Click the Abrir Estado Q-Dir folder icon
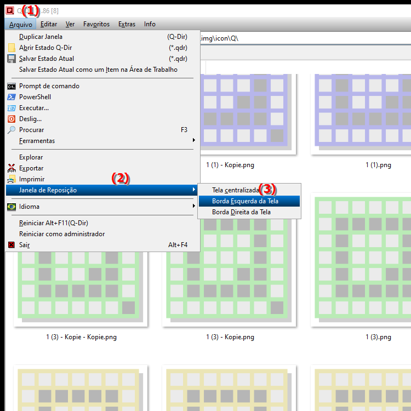This screenshot has height=411, width=411. [12, 48]
